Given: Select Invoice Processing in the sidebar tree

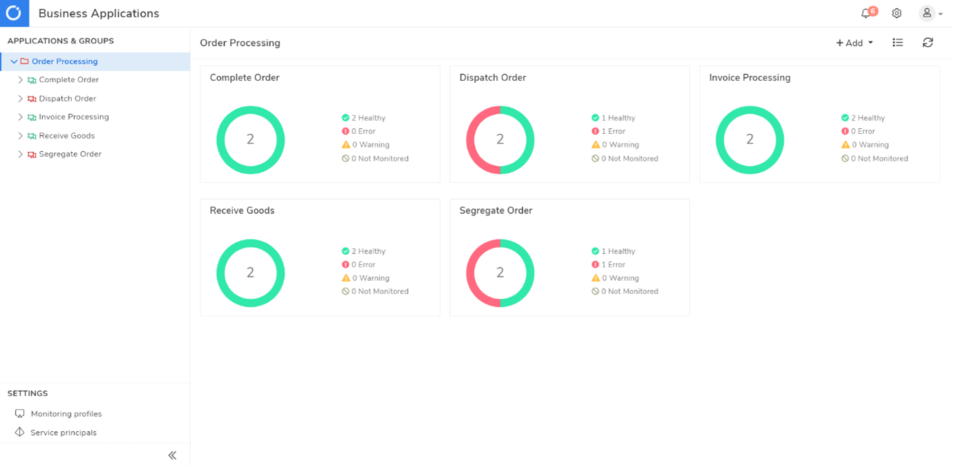Looking at the screenshot, I should [x=73, y=117].
